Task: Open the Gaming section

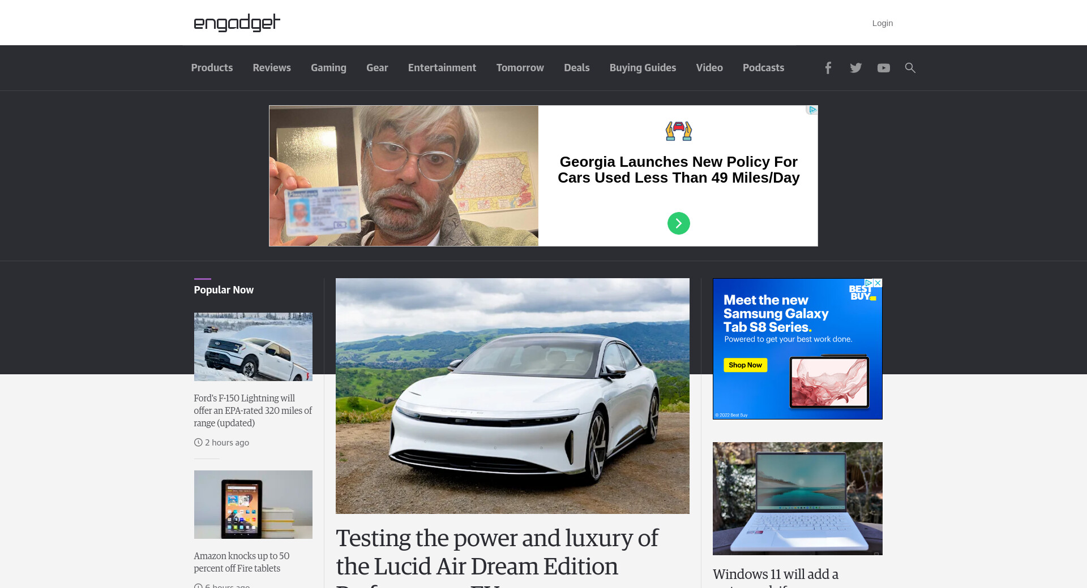Action: coord(328,68)
